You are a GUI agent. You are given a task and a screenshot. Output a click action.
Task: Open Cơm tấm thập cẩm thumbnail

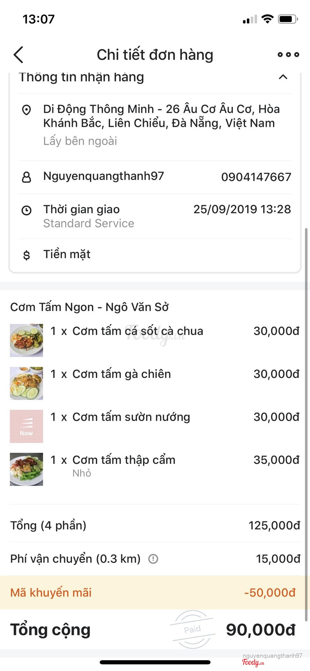coord(27,469)
